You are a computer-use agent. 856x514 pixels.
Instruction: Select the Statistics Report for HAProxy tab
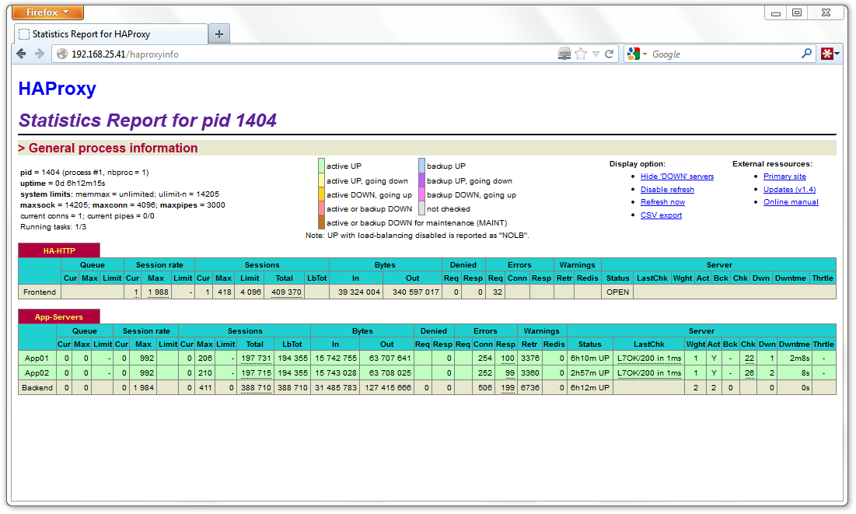click(109, 33)
